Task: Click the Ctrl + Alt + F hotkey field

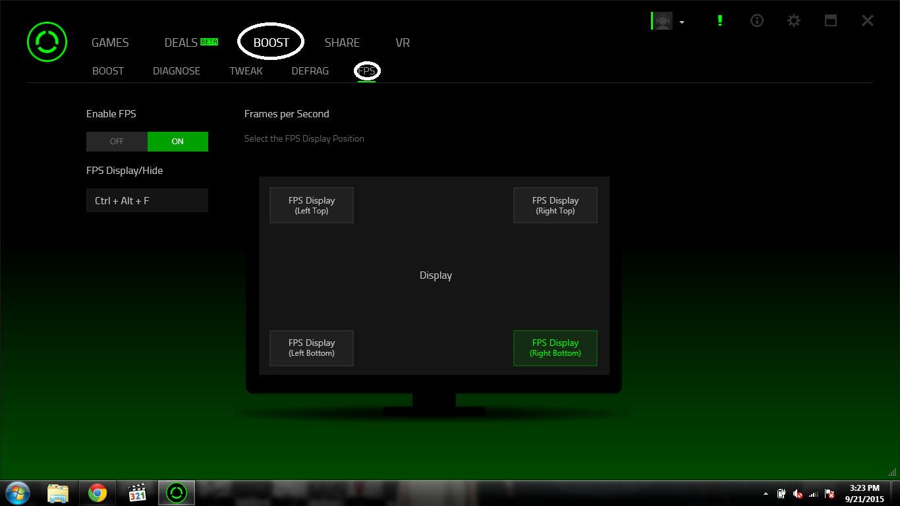Action: pyautogui.click(x=147, y=200)
